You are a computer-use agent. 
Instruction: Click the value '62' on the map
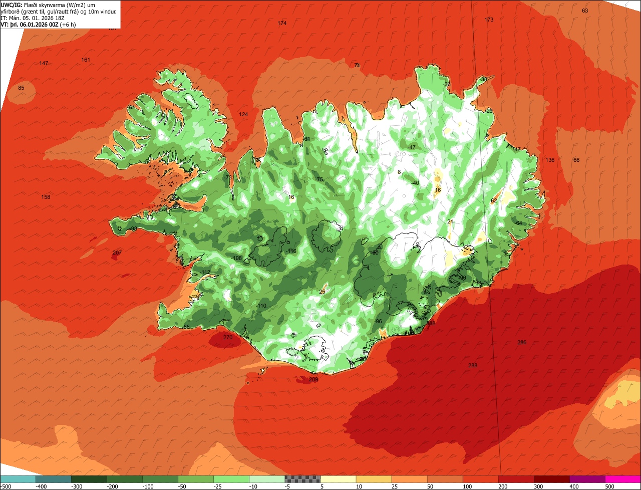click(x=494, y=200)
